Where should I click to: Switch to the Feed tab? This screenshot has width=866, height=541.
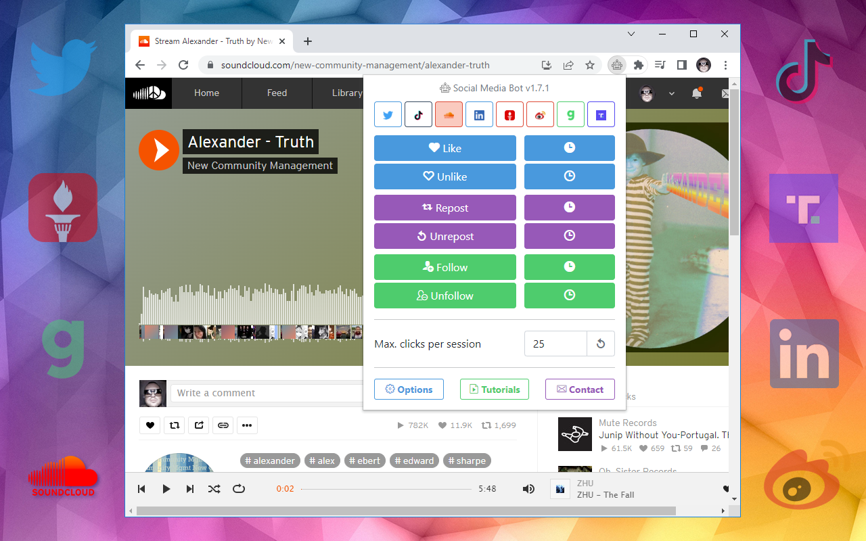pos(277,93)
